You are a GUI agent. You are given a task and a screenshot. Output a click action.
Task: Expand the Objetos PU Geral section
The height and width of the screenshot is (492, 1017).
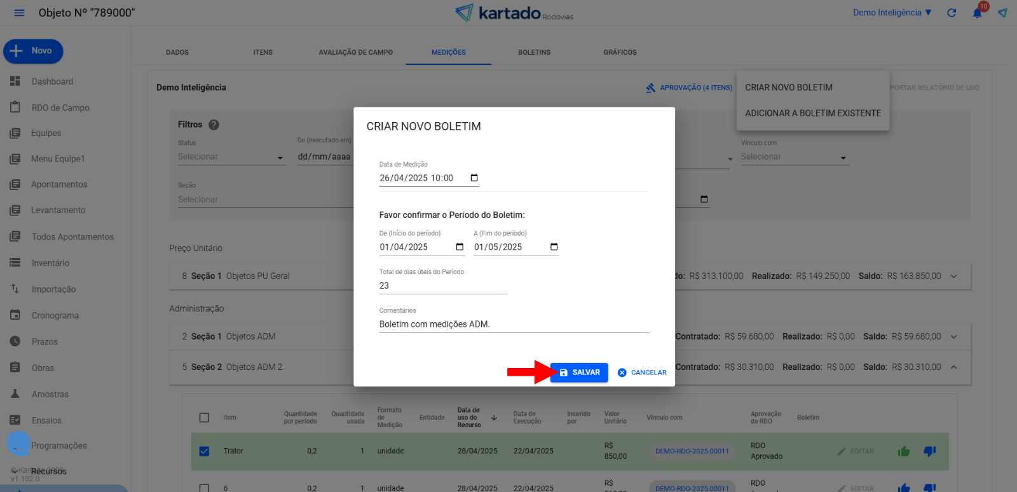click(x=953, y=276)
